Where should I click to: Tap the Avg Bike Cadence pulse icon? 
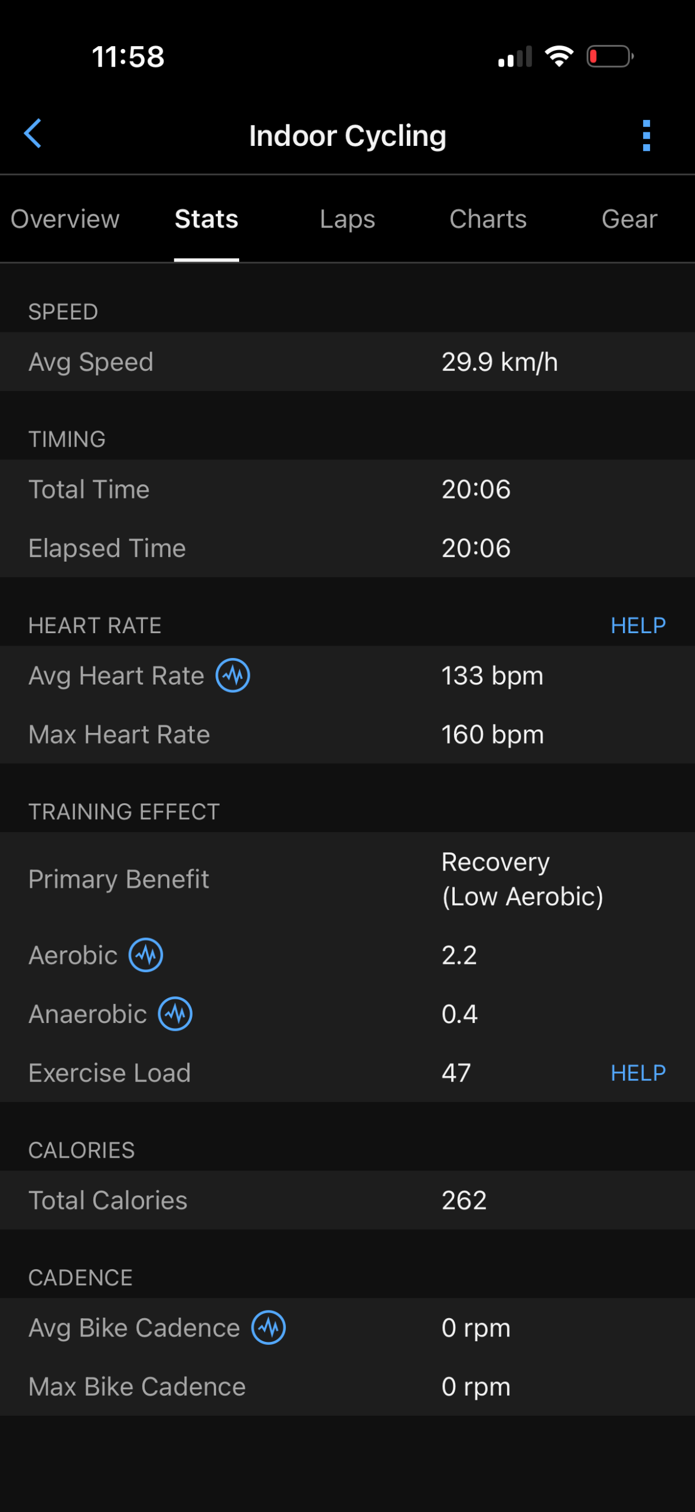point(269,1328)
